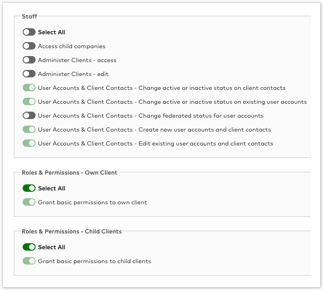323x290 pixels.
Task: Disable Select All under Own Client permissions
Action: 29,188
